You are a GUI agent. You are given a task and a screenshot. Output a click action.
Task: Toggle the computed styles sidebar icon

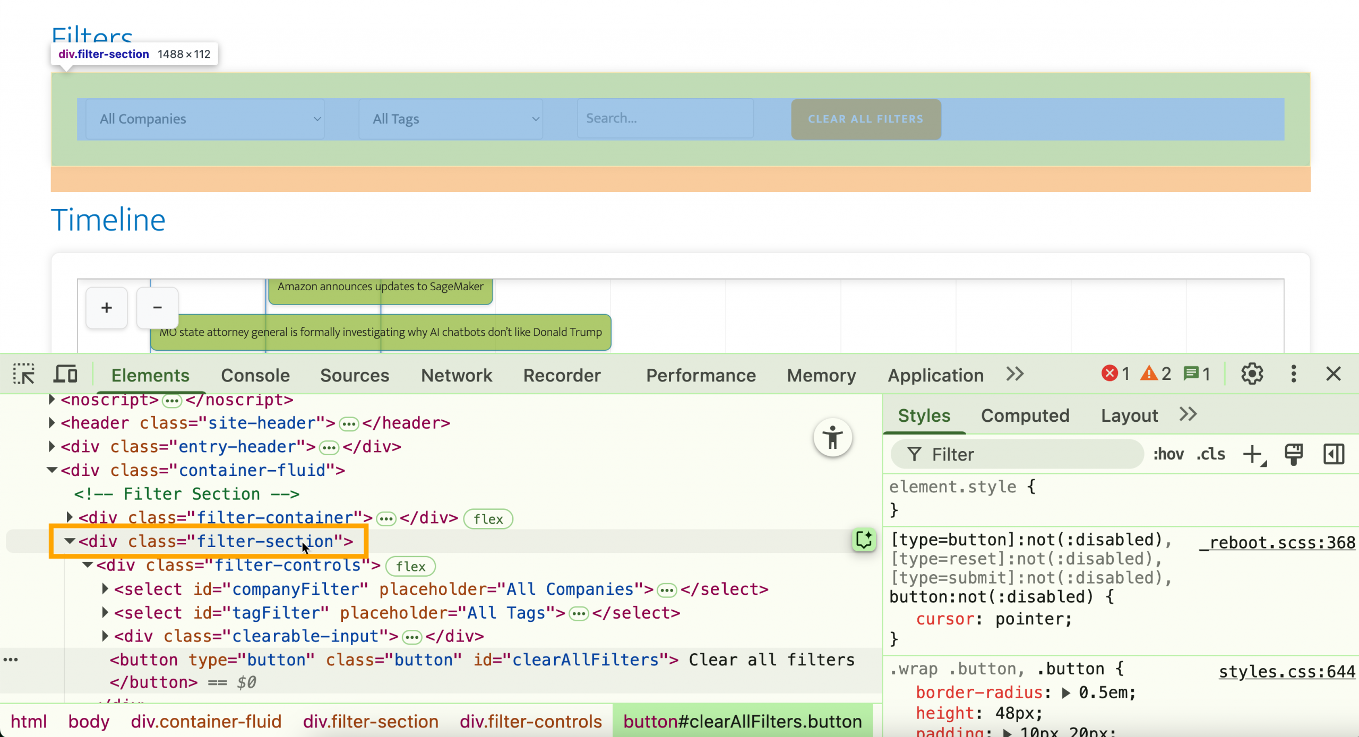point(1334,454)
